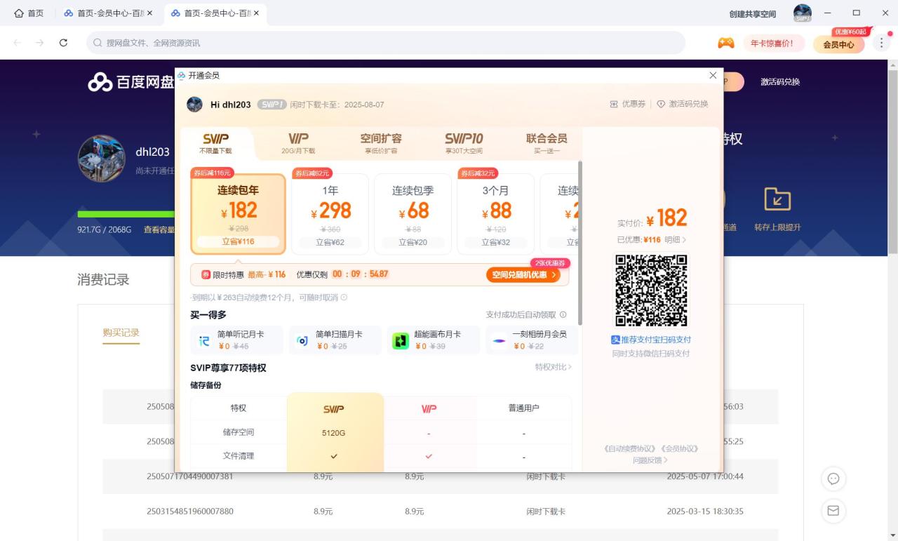Click the info icon beside 支付成功后自动领取

(x=563, y=315)
